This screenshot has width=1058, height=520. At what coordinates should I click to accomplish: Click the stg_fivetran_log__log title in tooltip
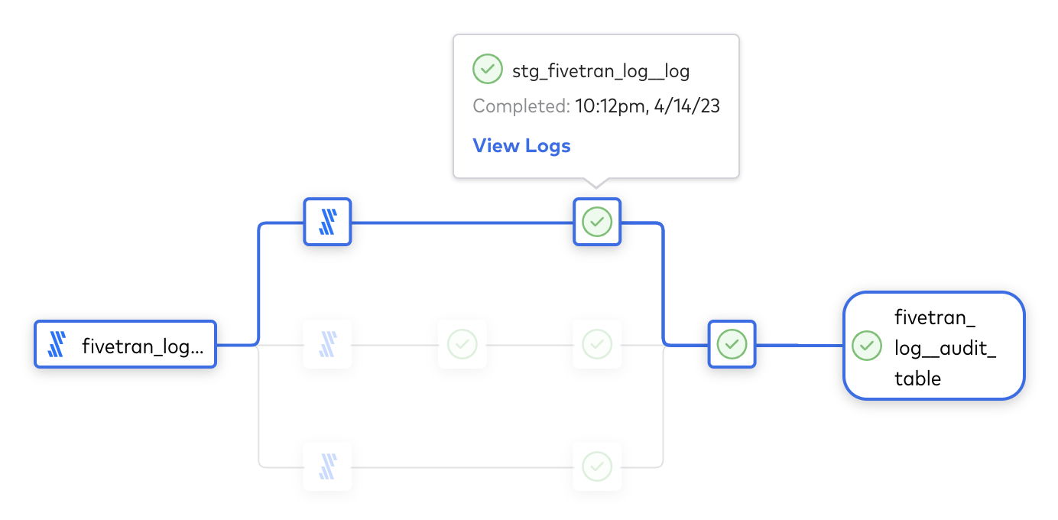coord(601,71)
